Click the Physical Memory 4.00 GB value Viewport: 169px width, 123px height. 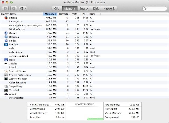(59, 105)
